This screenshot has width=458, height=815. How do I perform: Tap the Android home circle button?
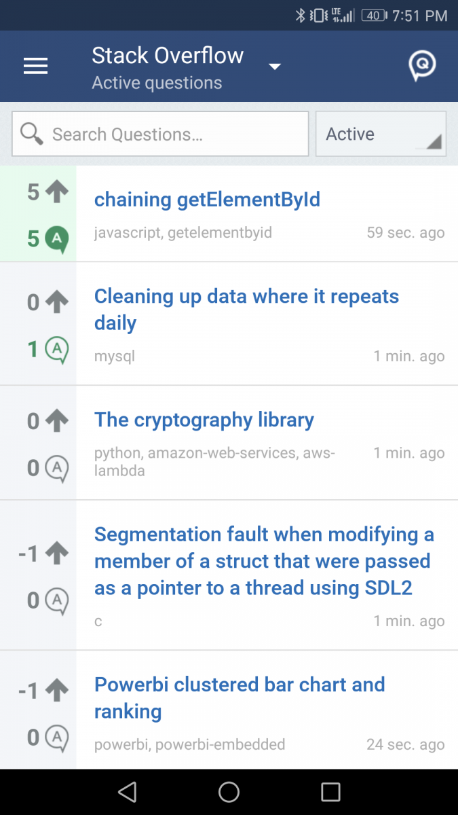229,792
